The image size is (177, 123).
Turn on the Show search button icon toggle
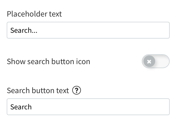point(155,62)
